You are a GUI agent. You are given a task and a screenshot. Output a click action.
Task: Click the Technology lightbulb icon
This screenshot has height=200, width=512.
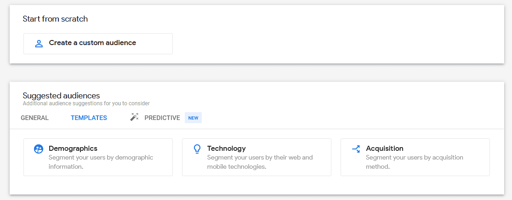click(x=197, y=149)
